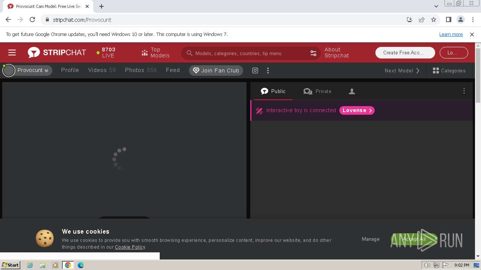Switch to Public chat tab
The width and height of the screenshot is (481, 270).
pos(273,91)
